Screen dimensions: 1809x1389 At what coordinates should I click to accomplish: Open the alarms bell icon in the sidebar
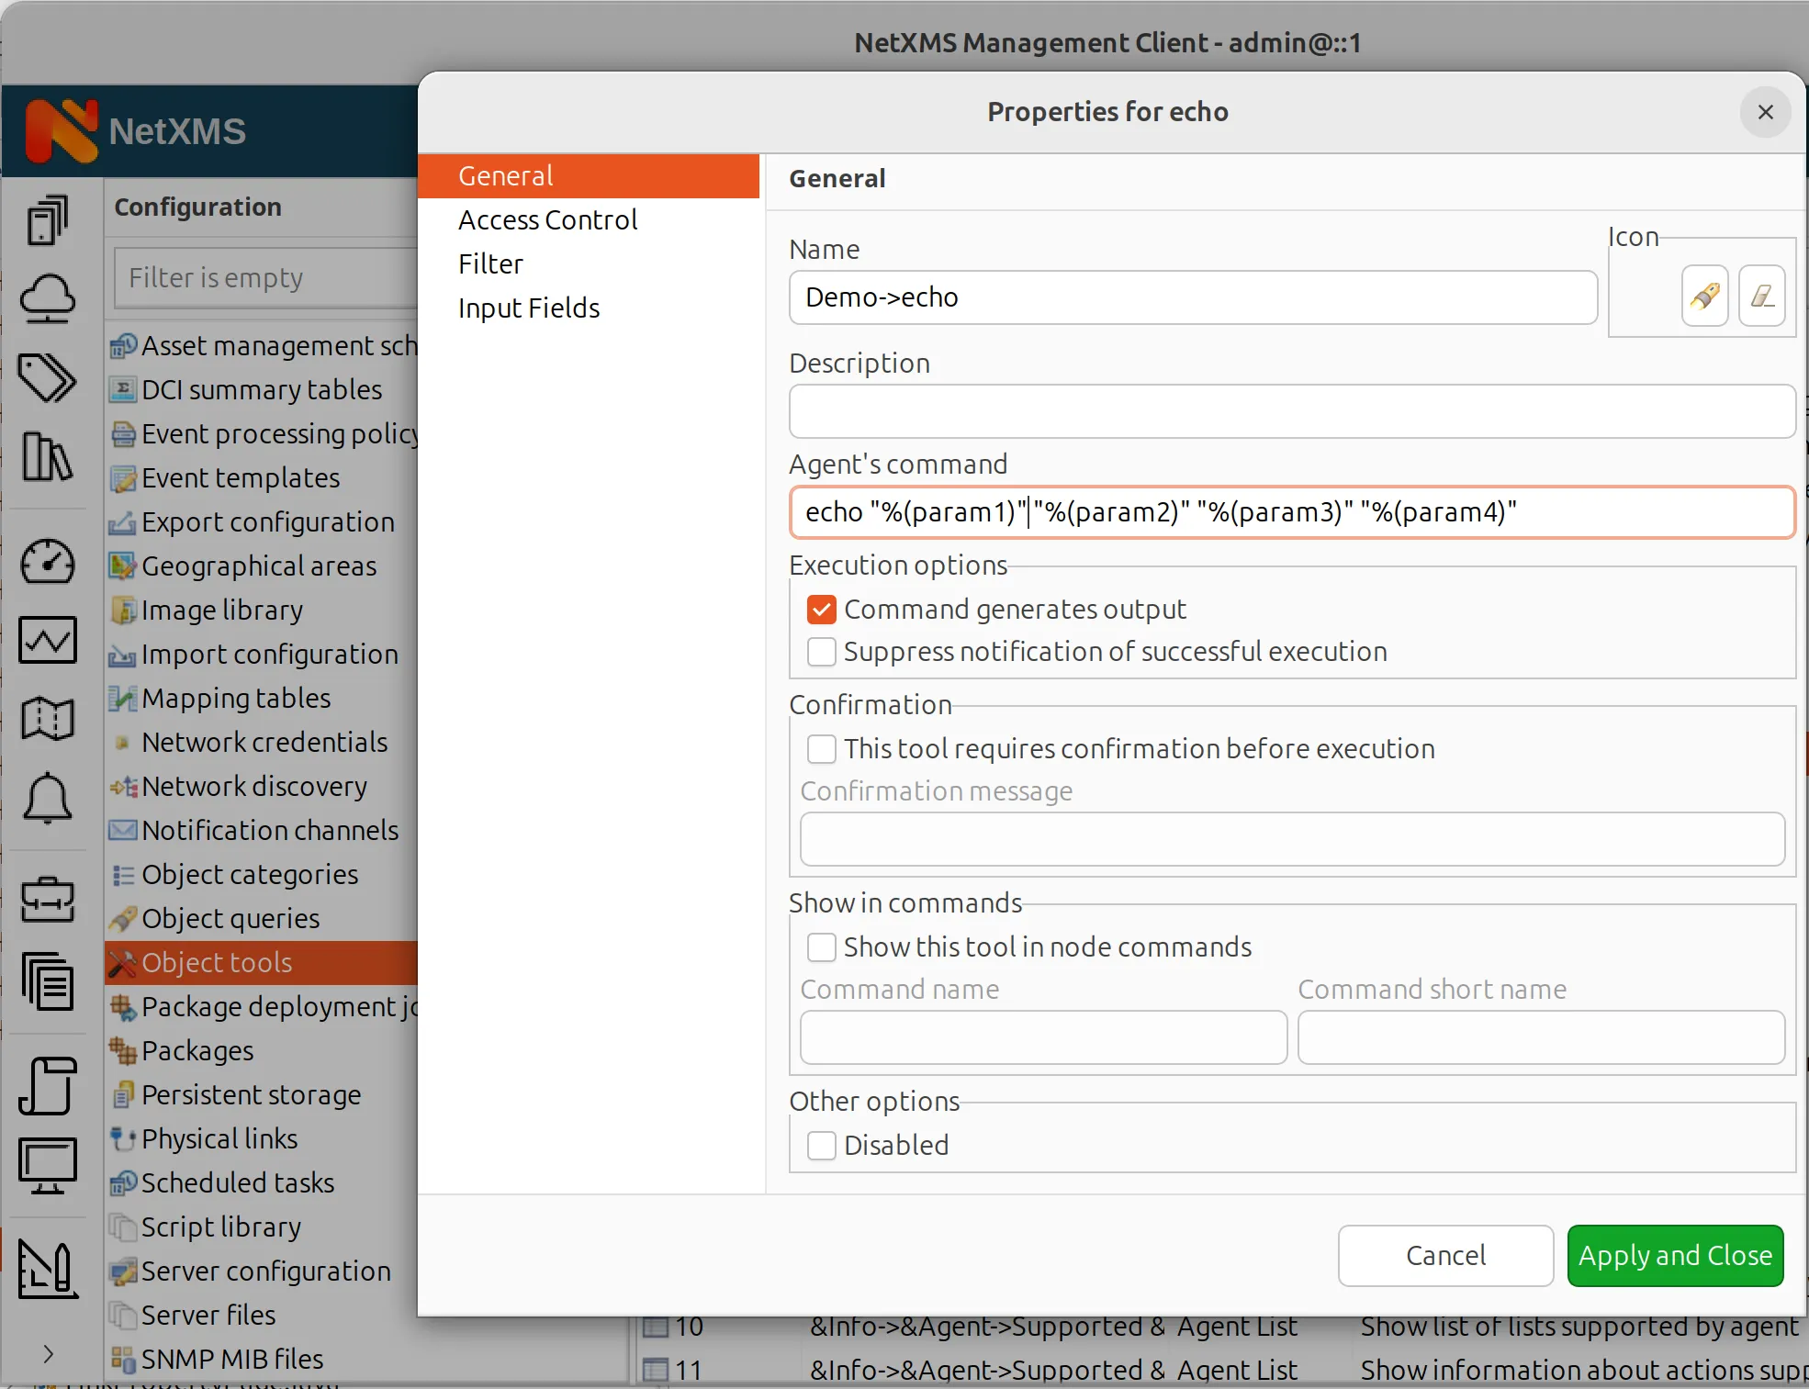(x=47, y=800)
